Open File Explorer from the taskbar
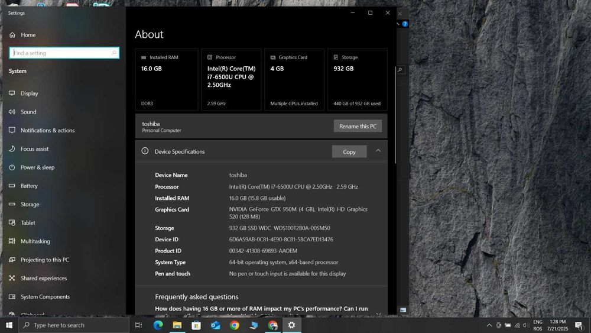591x333 pixels. coord(177,325)
